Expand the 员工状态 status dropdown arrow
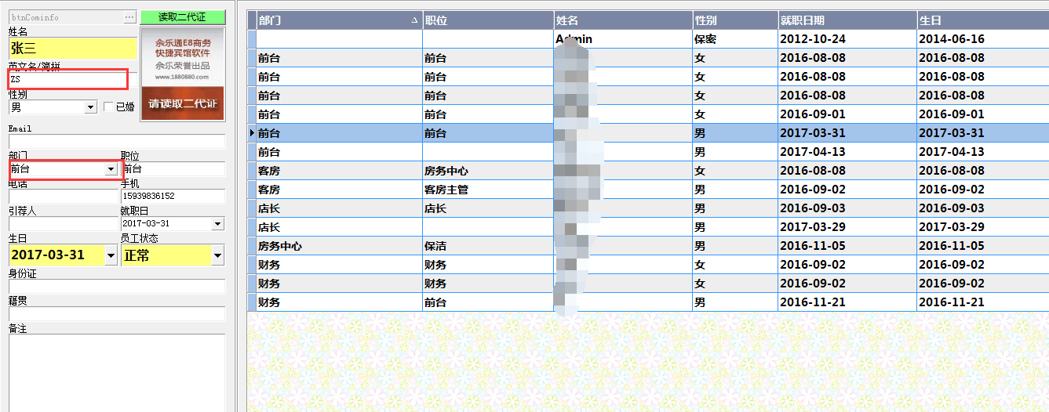This screenshot has height=412, width=1049. click(x=217, y=255)
